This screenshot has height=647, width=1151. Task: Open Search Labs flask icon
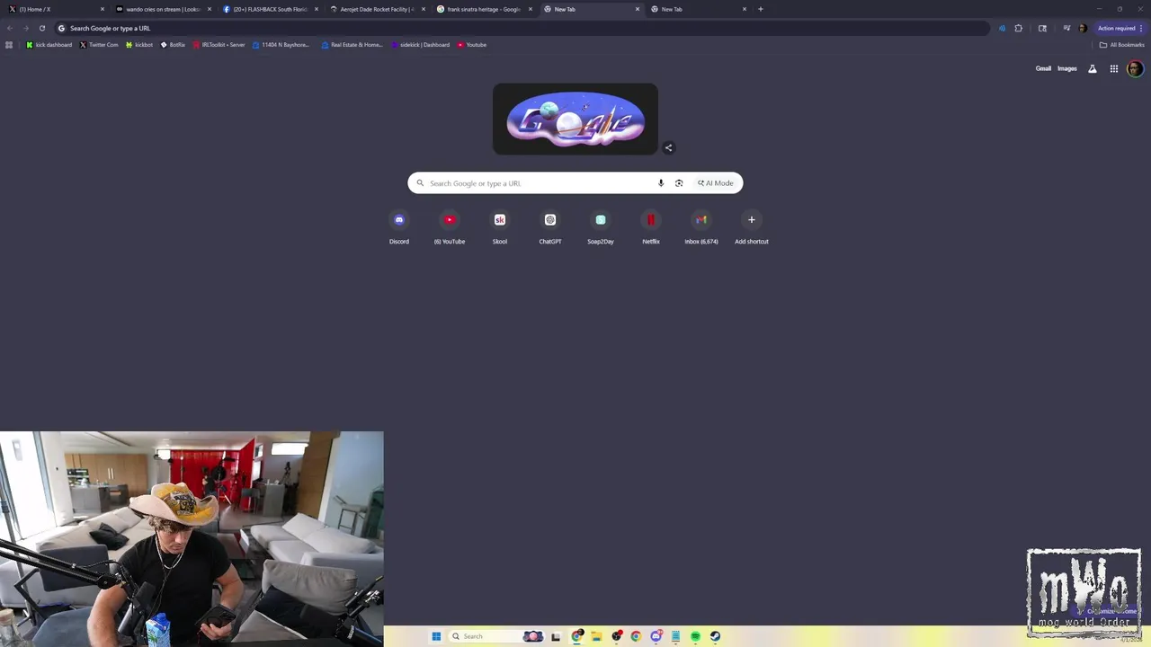point(1093,68)
